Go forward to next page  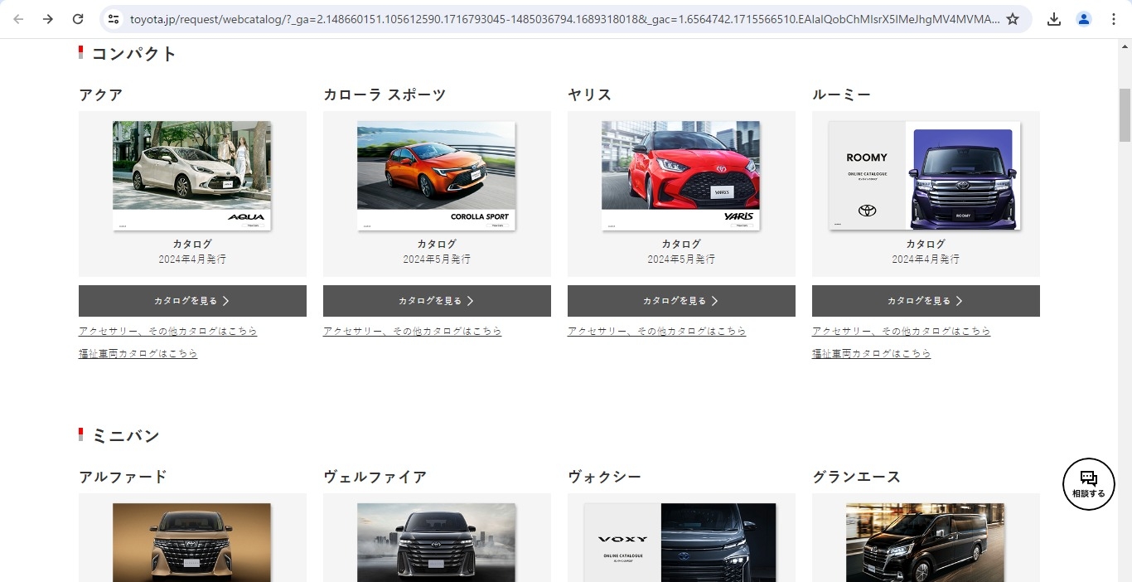coord(48,19)
